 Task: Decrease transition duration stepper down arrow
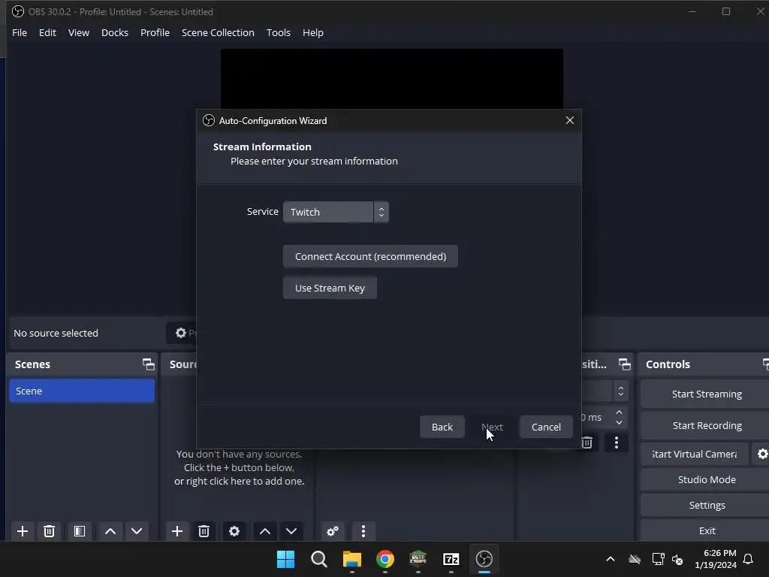coord(619,422)
